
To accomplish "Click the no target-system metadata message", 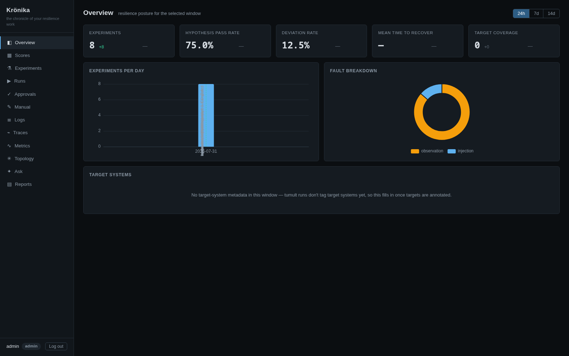I will [x=321, y=195].
